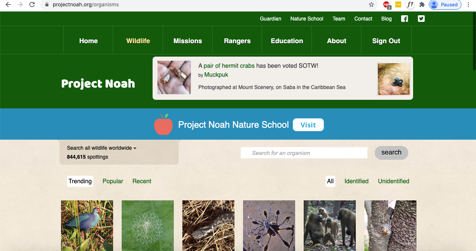
Task: Go to the Home menu item
Action: pyautogui.click(x=89, y=41)
